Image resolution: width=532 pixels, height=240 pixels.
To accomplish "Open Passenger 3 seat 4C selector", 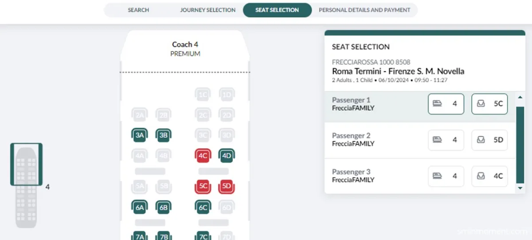I will pos(489,176).
